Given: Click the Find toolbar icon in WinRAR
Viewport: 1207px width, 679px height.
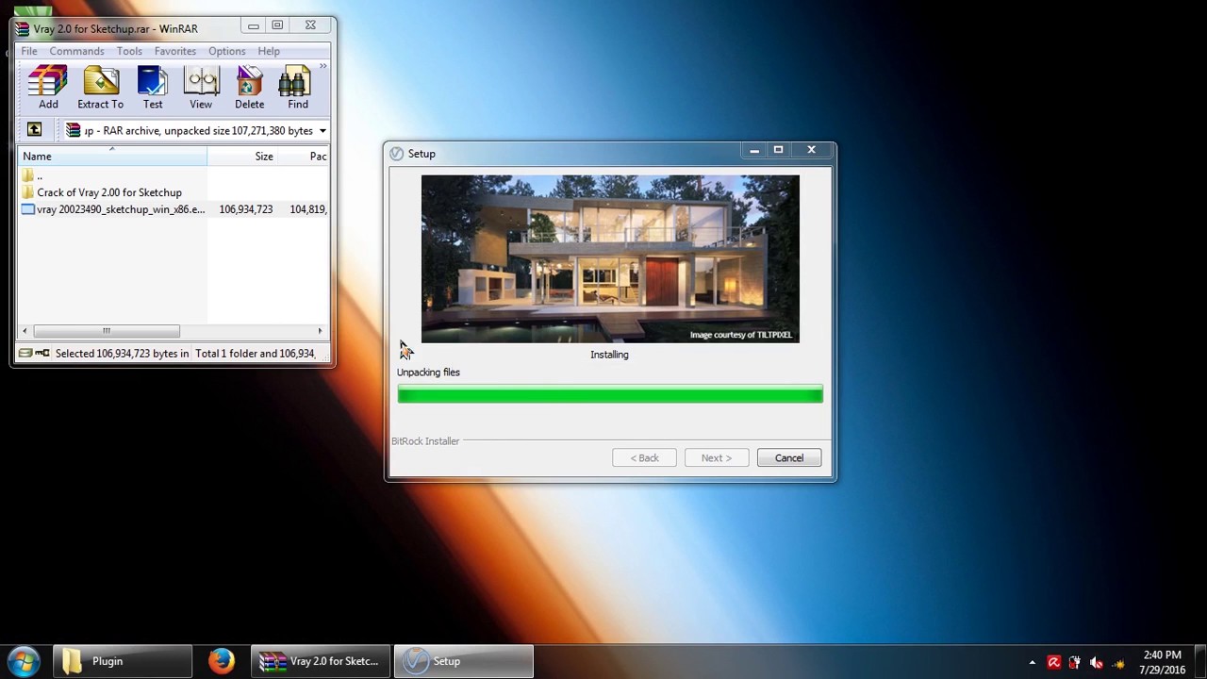Looking at the screenshot, I should click(298, 88).
